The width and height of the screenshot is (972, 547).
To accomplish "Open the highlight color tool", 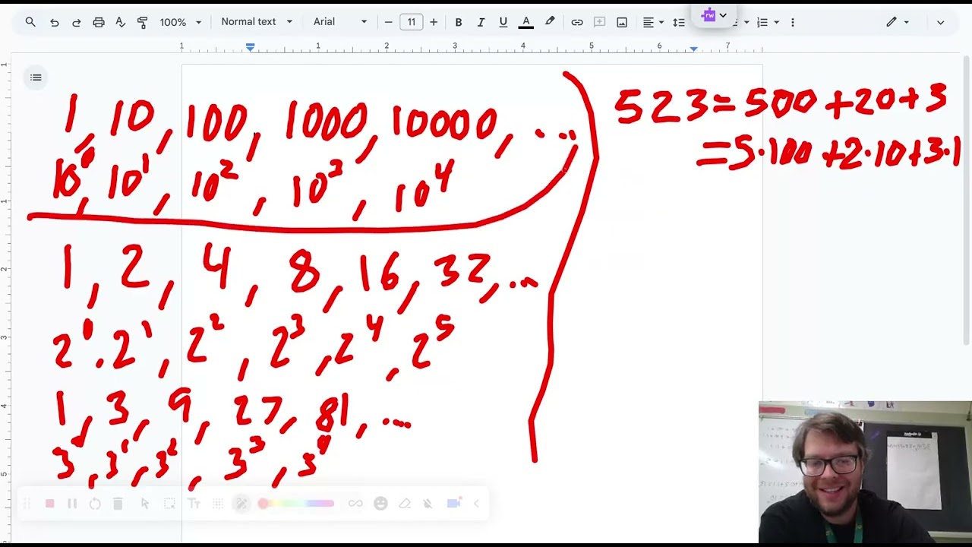I will tap(550, 22).
